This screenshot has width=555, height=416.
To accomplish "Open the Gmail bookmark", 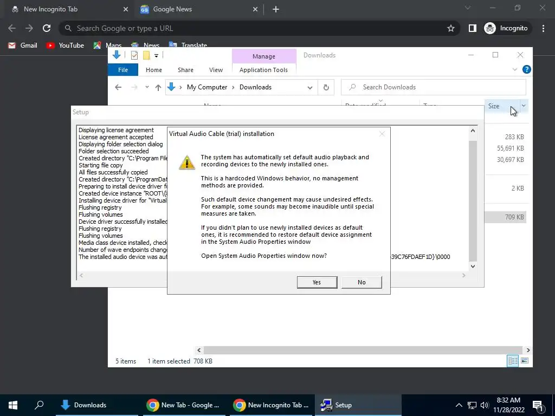I will tap(23, 45).
